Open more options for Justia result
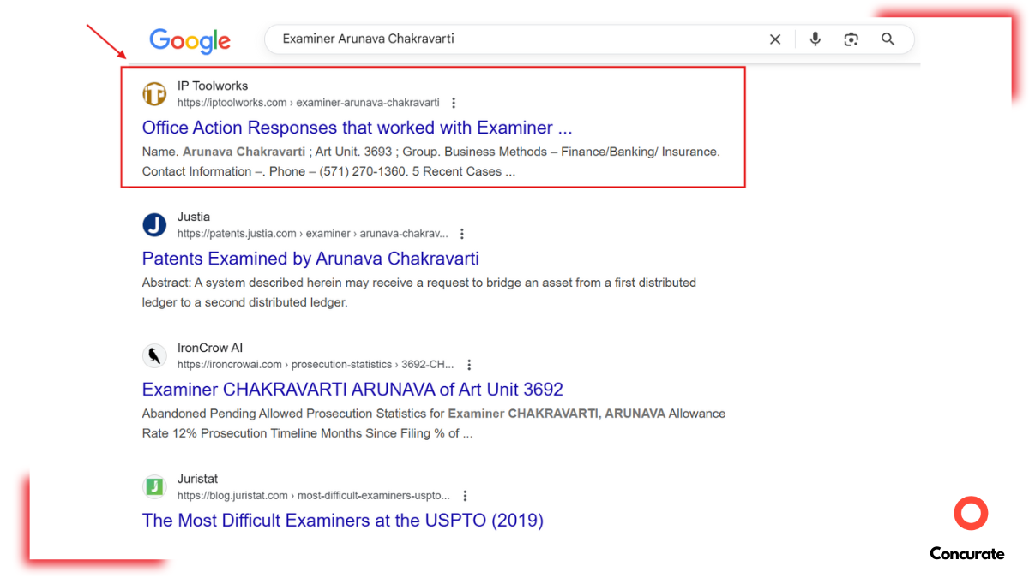Image resolution: width=1029 pixels, height=578 pixels. [462, 234]
